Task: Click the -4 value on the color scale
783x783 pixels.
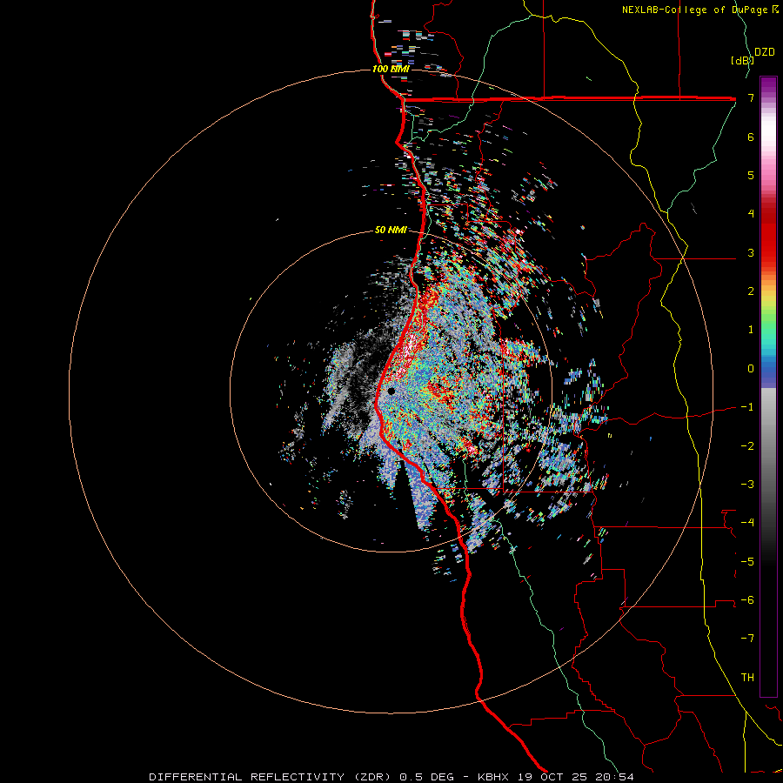Action: 747,522
